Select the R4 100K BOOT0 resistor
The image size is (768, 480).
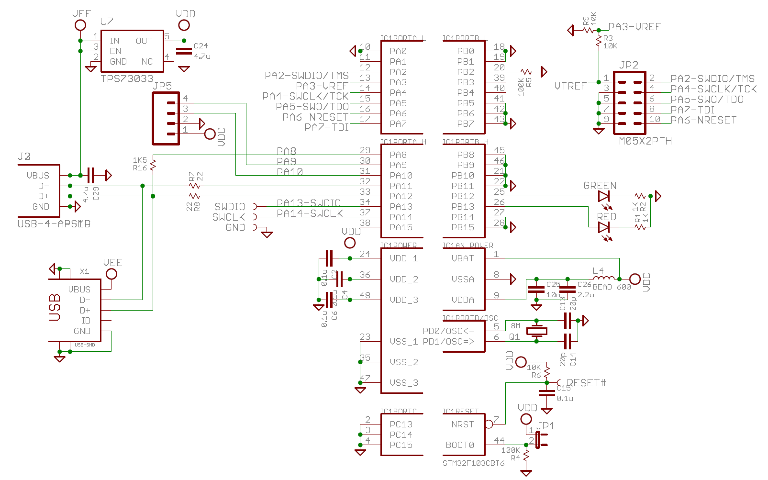526,456
